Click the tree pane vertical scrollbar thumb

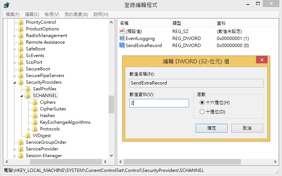(x=111, y=104)
